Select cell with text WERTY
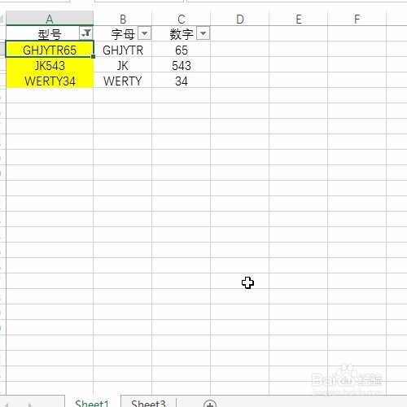This screenshot has width=407, height=407. coord(123,81)
